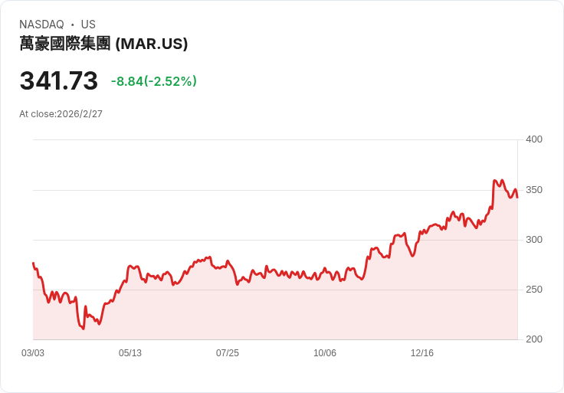Click the lowest trough of the price line
The height and width of the screenshot is (393, 564).
pyautogui.click(x=83, y=329)
